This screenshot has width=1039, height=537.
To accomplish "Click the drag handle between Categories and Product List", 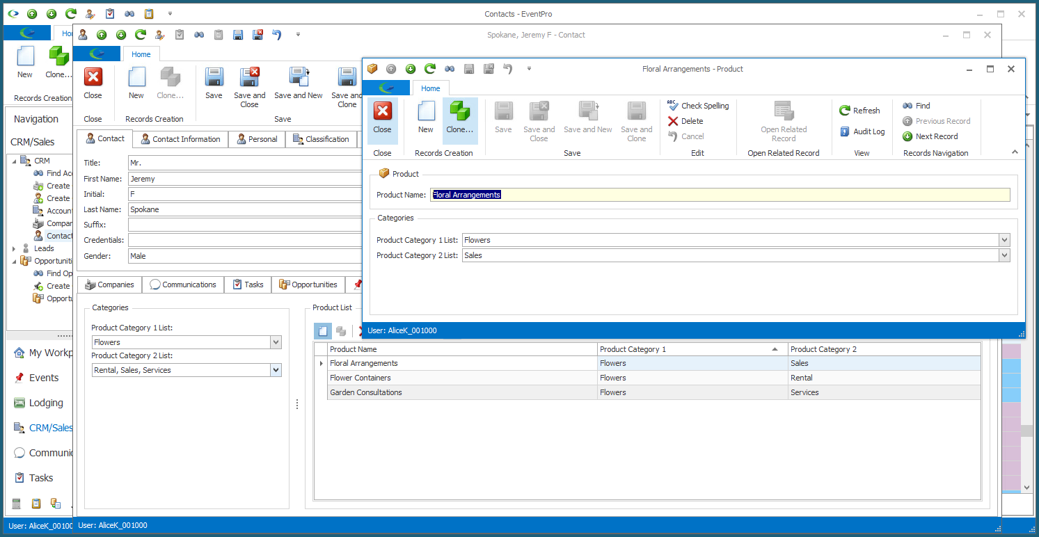I will 297,404.
